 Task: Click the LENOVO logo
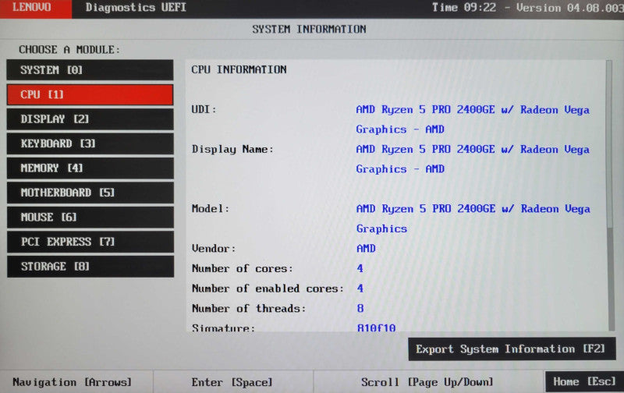pos(36,8)
